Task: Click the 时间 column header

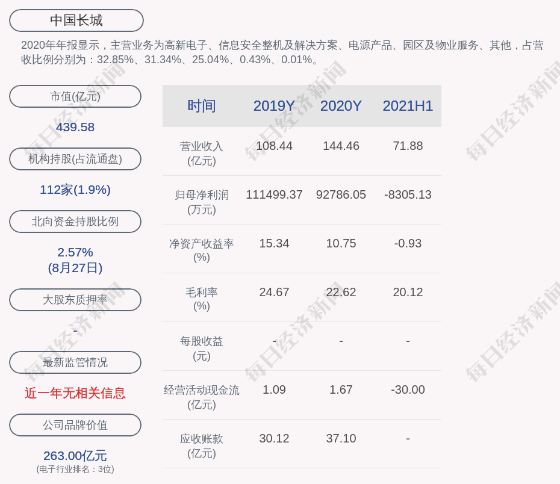Action: (x=202, y=106)
